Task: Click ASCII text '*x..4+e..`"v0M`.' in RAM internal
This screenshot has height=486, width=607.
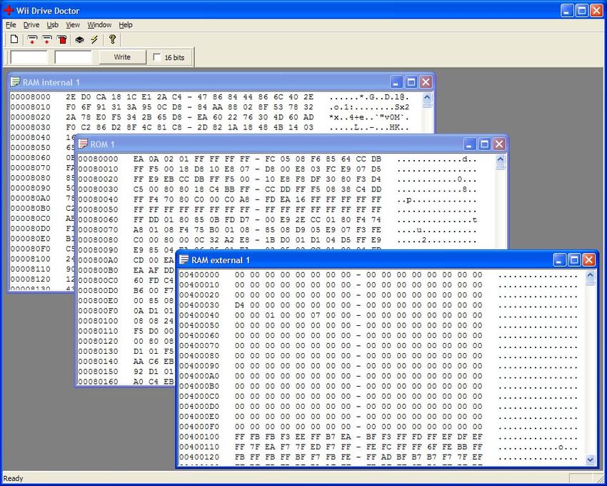Action: tap(369, 117)
